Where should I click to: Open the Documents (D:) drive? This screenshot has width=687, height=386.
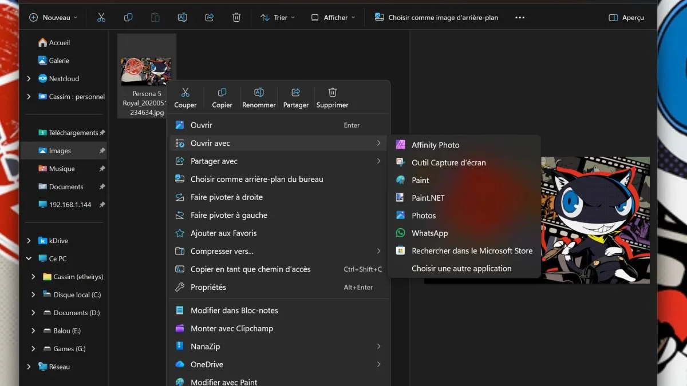(73, 313)
